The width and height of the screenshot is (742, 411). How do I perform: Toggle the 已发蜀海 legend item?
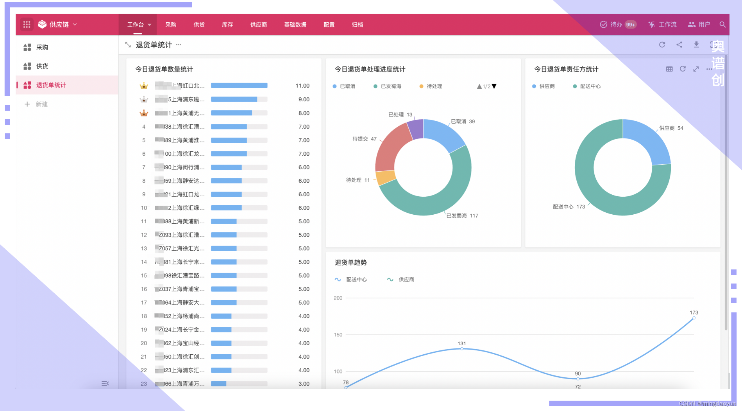click(x=387, y=86)
